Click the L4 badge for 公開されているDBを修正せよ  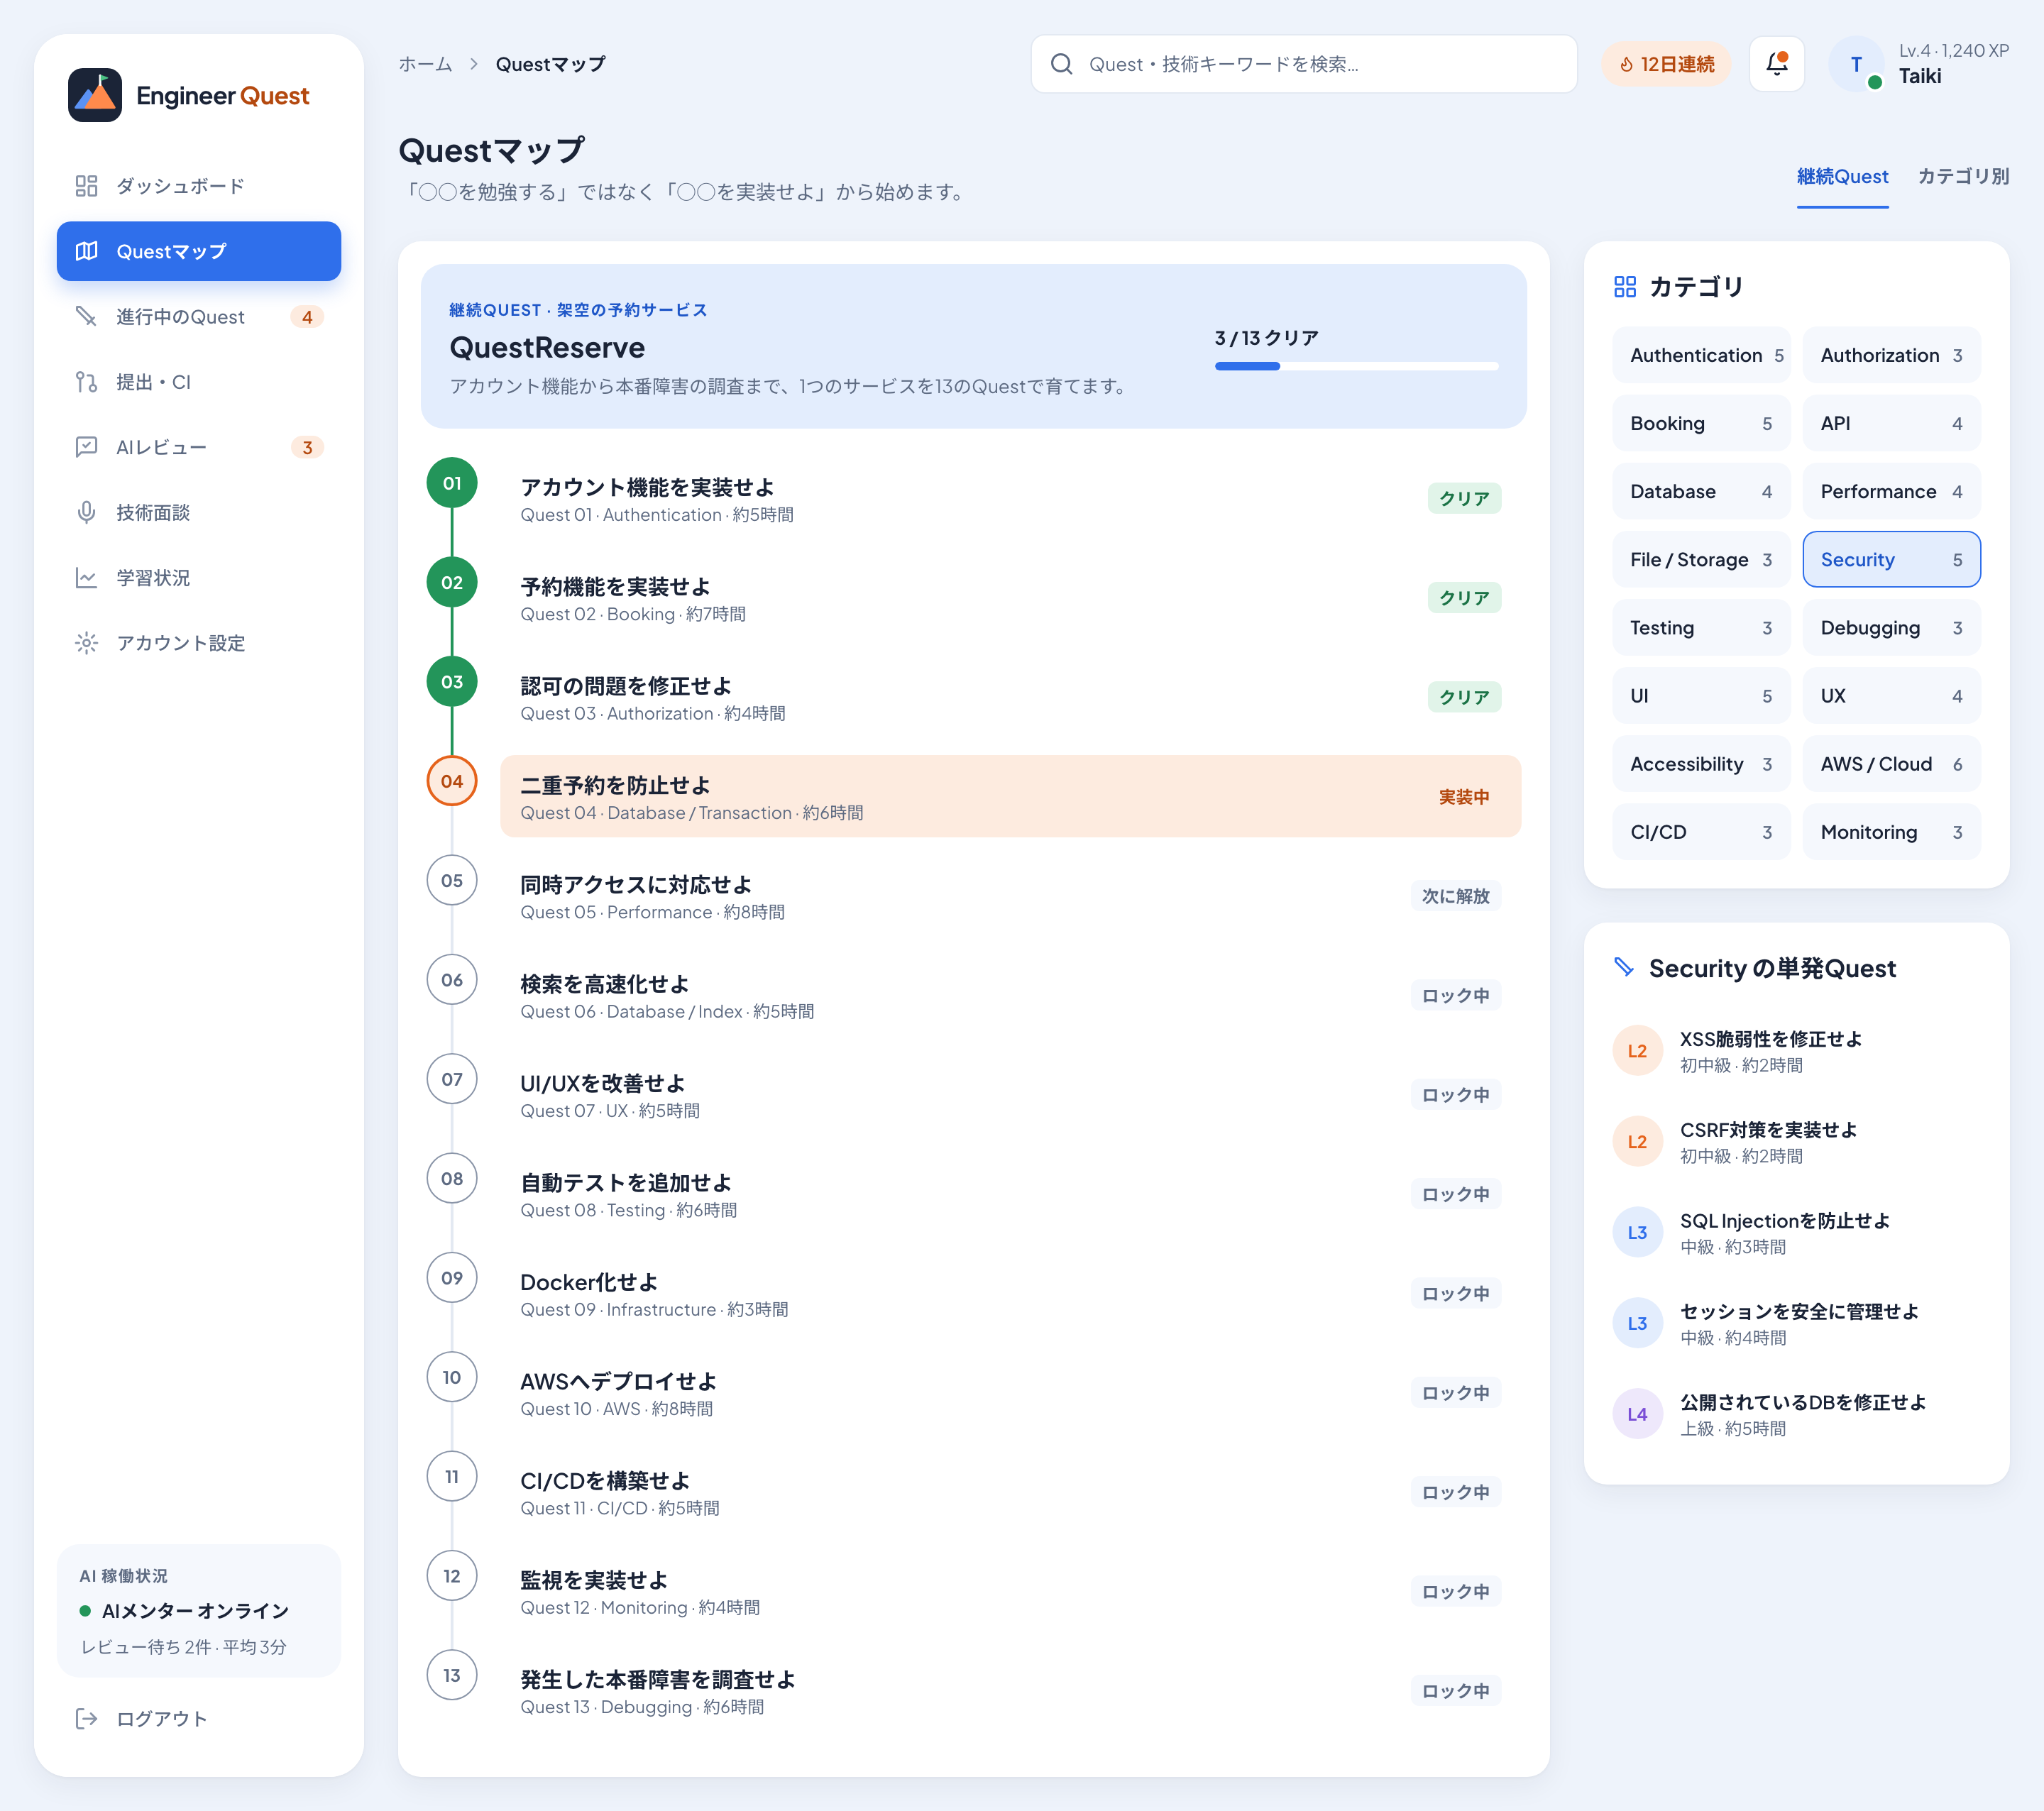pyautogui.click(x=1637, y=1414)
